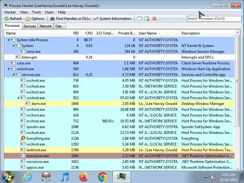Click the scrollbar down arrow
Screen dimensions: 244x183
click(x=237, y=169)
